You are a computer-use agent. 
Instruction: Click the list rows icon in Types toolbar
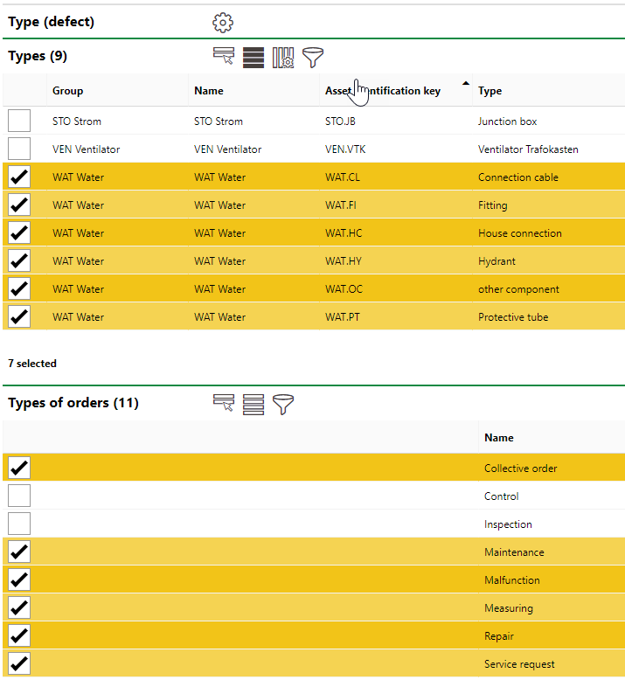[253, 58]
